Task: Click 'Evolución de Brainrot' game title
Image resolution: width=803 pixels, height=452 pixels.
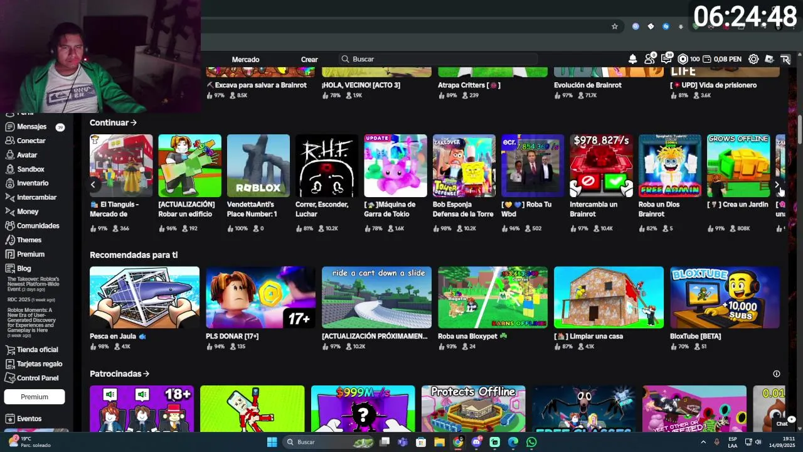Action: (x=588, y=85)
